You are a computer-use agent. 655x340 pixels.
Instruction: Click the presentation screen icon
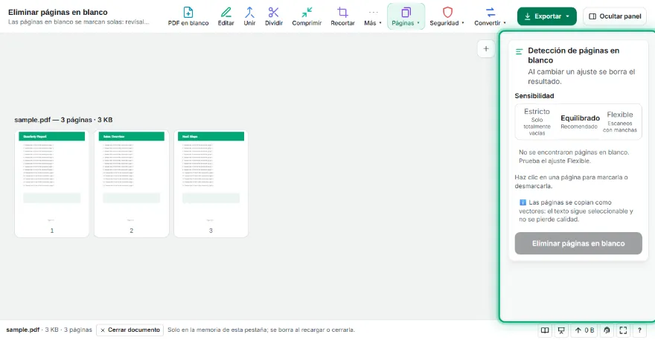[561, 330]
